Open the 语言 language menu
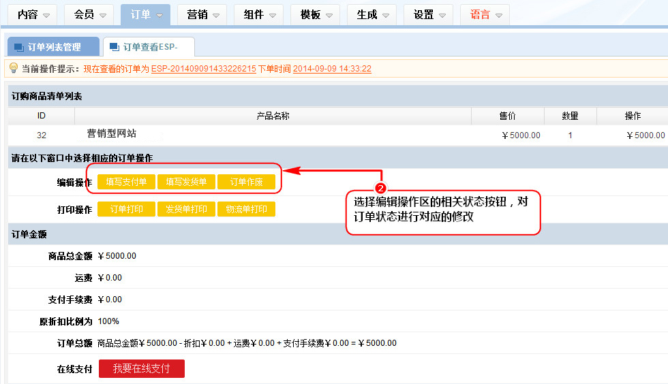The height and width of the screenshot is (384, 668). [485, 14]
